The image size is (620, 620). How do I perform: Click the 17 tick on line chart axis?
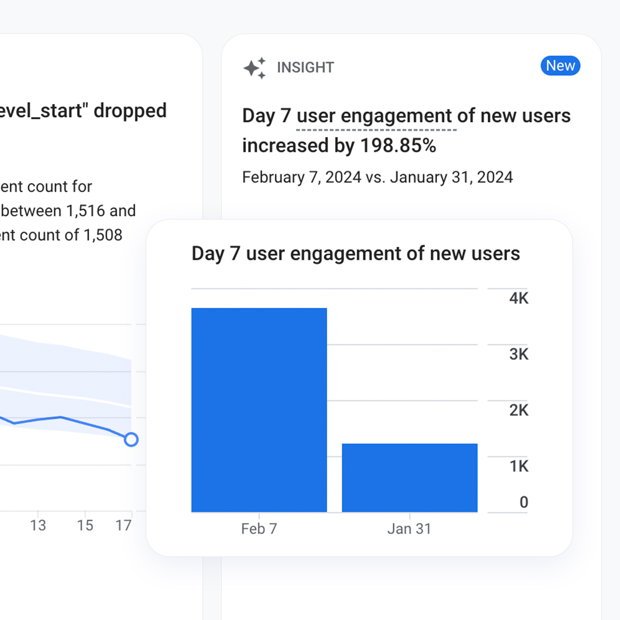click(x=123, y=525)
